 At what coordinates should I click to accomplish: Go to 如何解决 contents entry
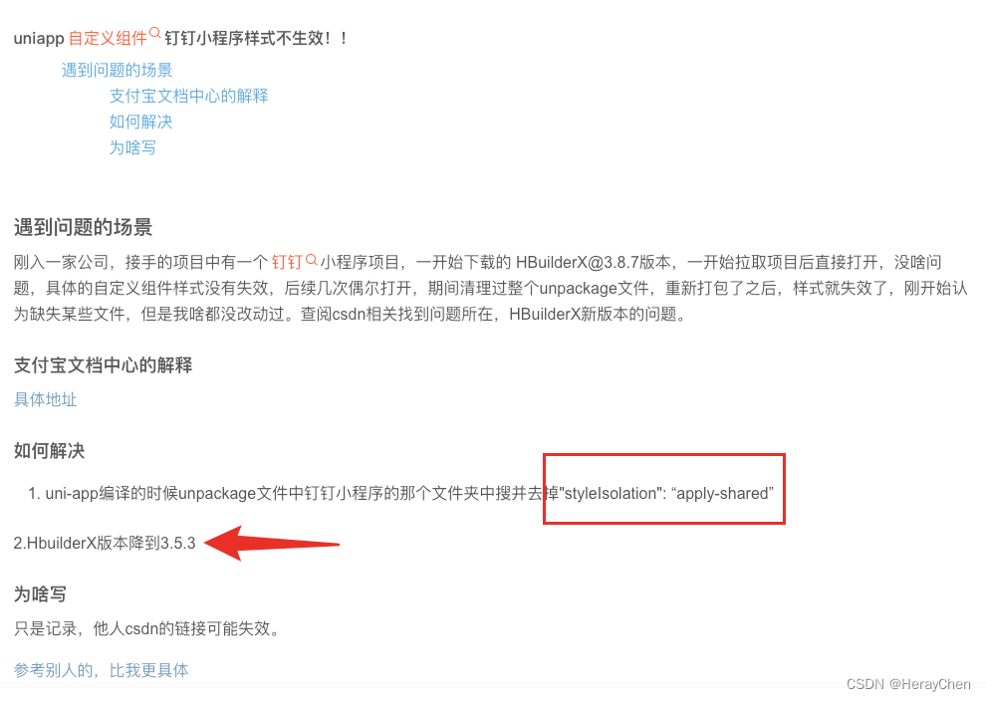[x=140, y=121]
